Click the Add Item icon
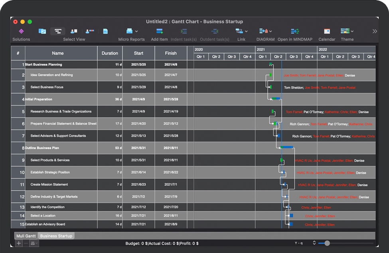The height and width of the screenshot is (253, 389). click(159, 32)
